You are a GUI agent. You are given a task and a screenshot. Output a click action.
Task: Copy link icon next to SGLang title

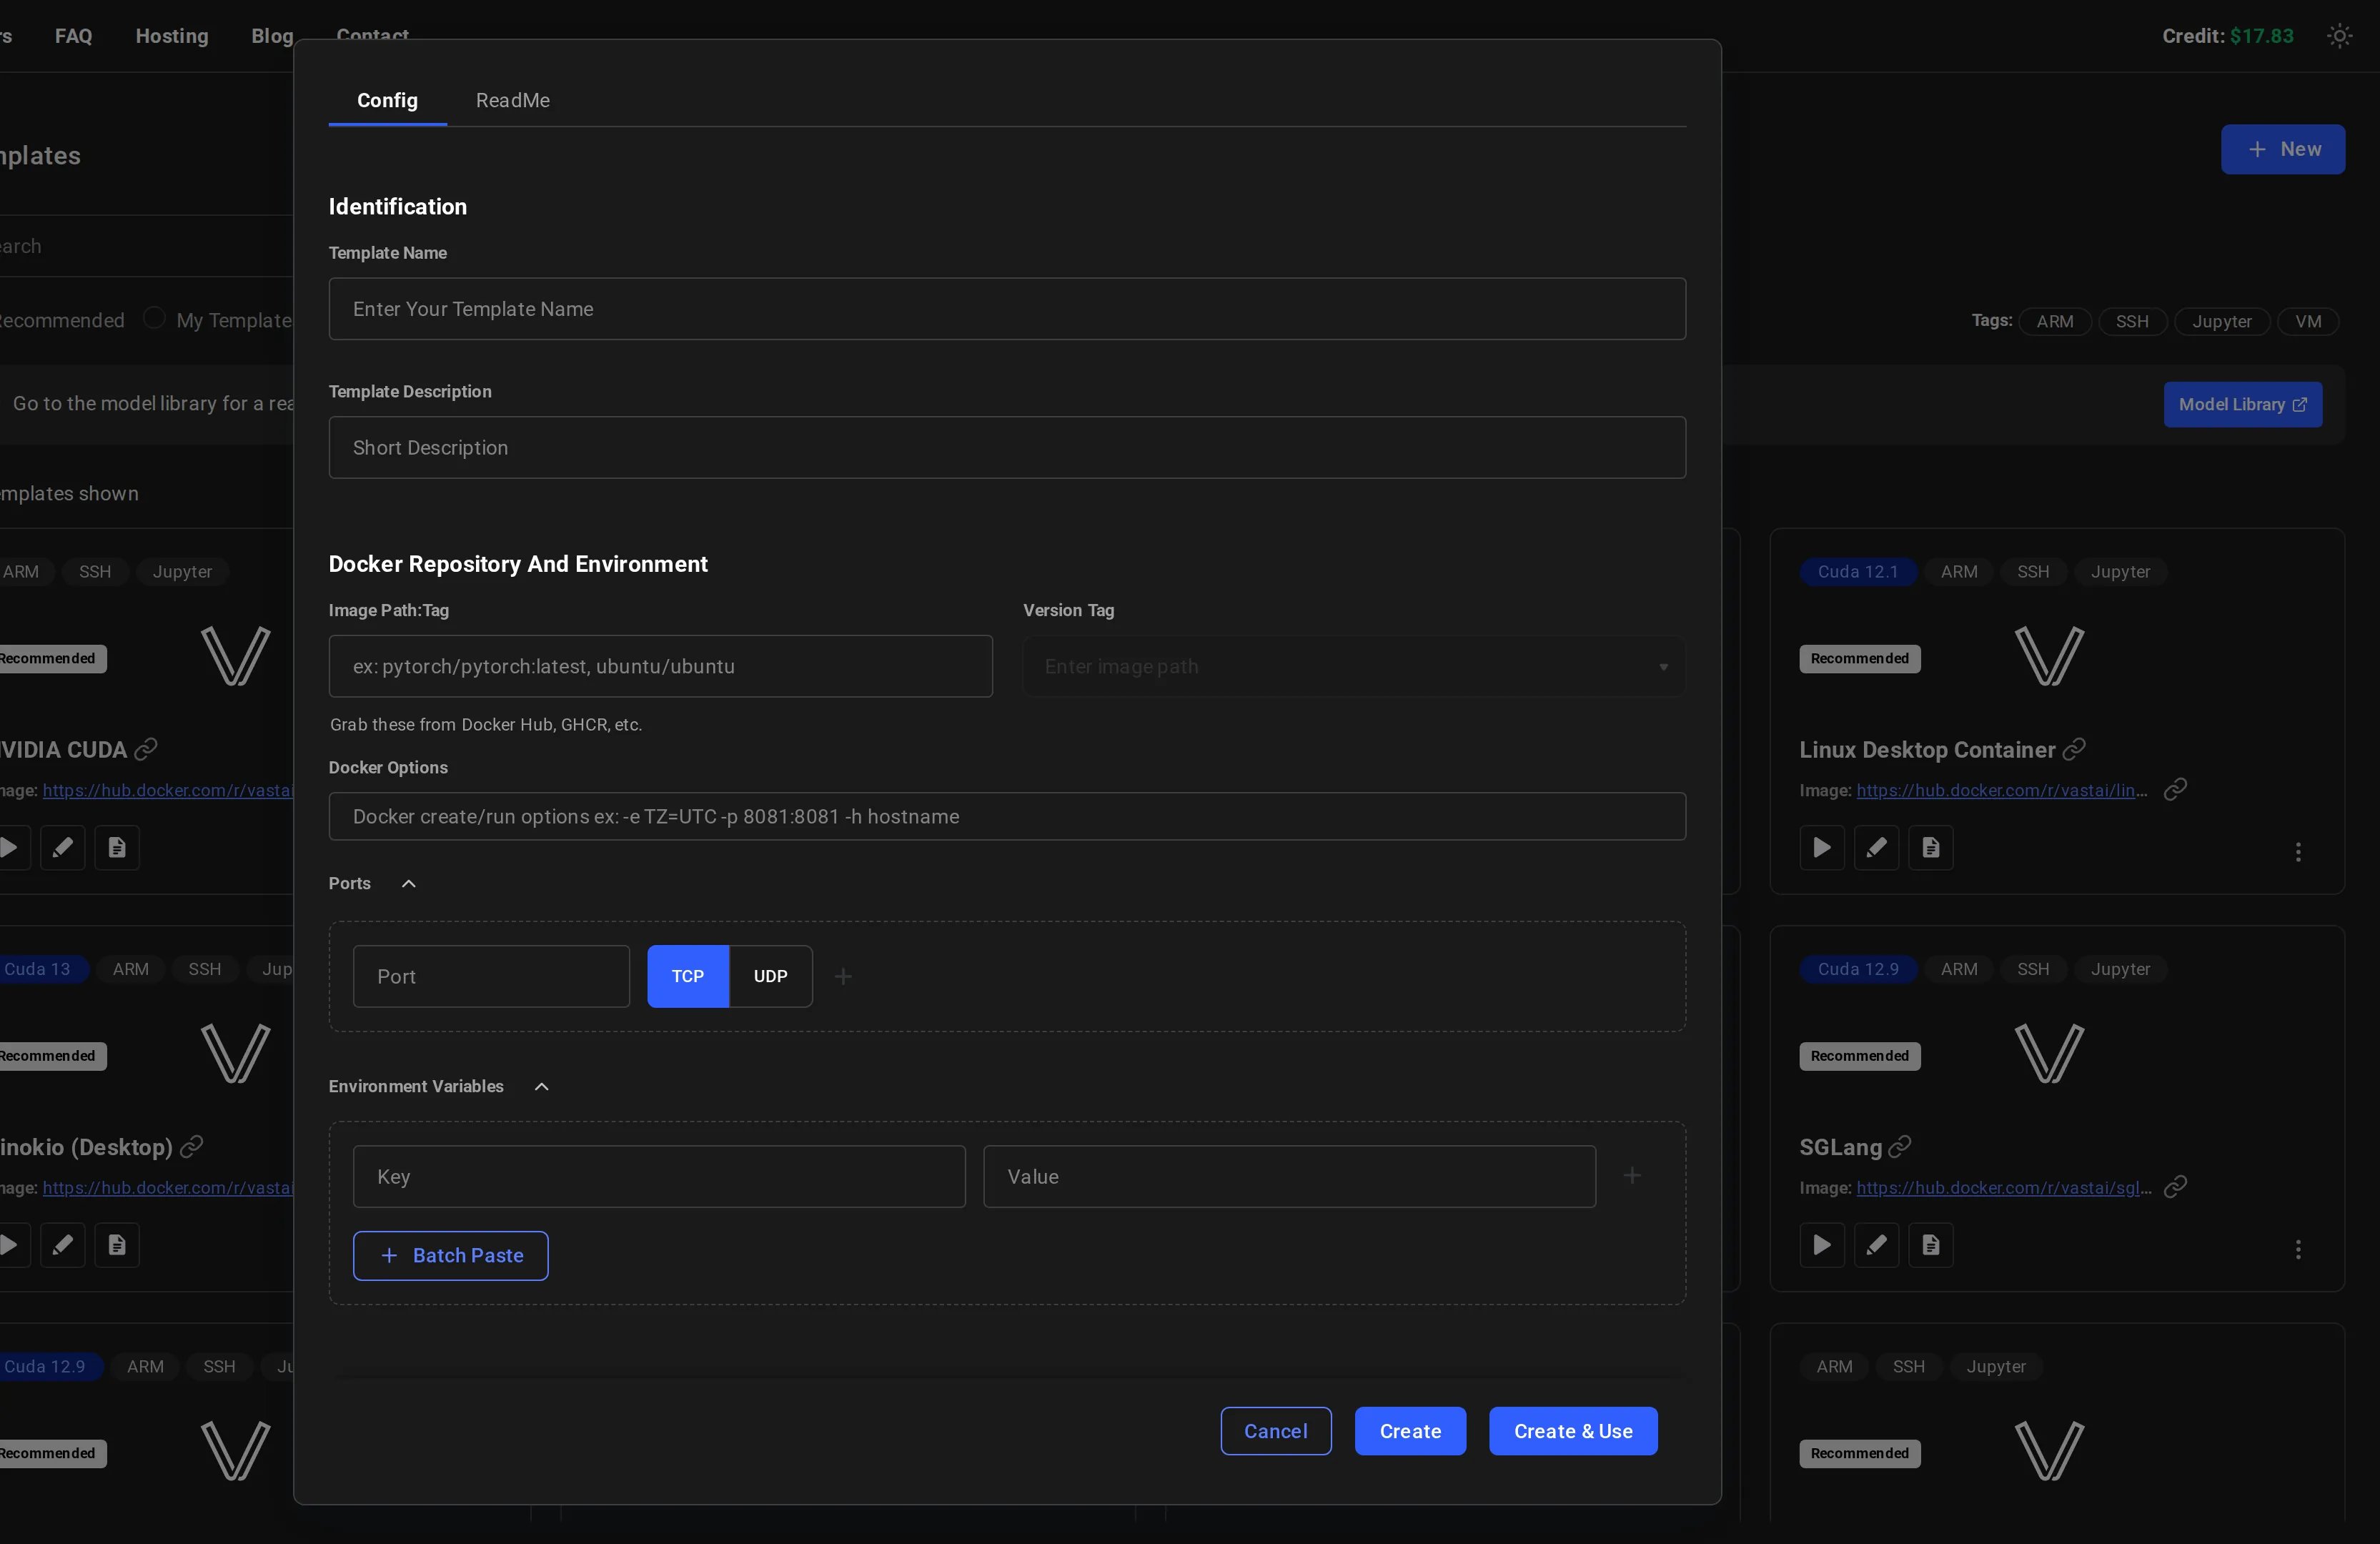point(1900,1146)
